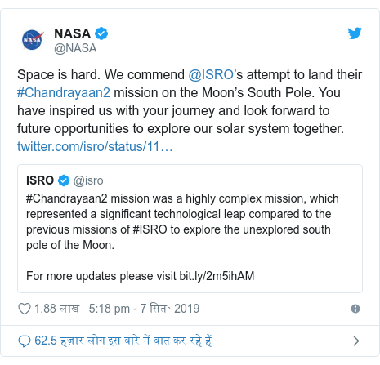Like the tweet with heart icon
Image resolution: width=380 pixels, height=365 pixels.
pyautogui.click(x=25, y=309)
